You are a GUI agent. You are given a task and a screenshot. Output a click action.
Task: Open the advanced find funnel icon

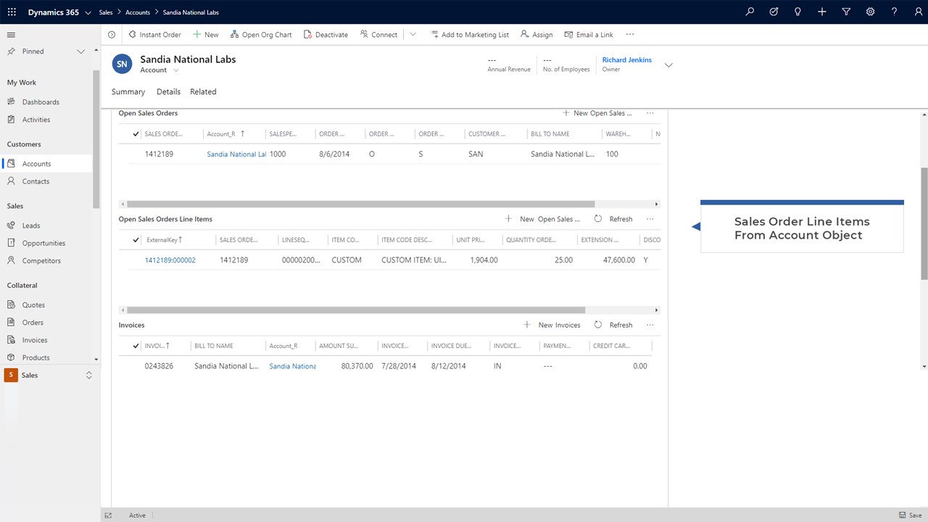[846, 12]
